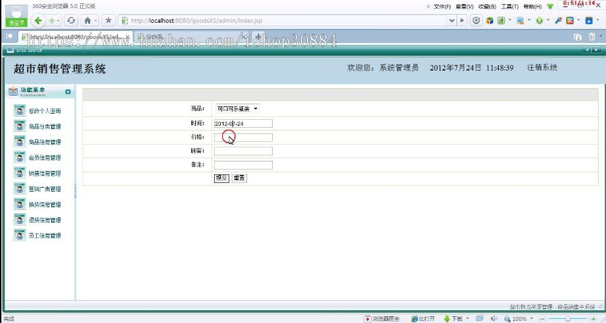Click the sidebar splitter collapse handle
The height and width of the screenshot is (323, 606).
tap(75, 191)
